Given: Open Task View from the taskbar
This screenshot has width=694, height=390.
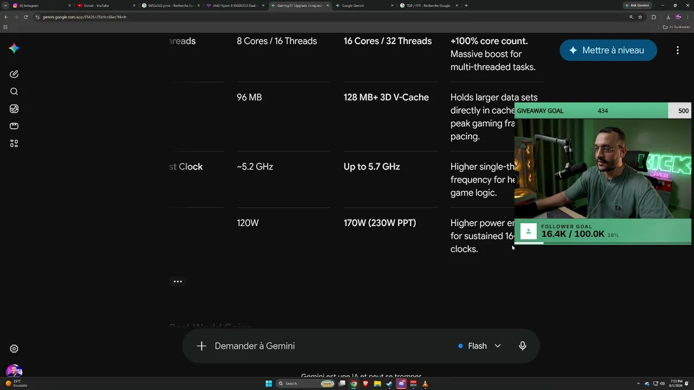Looking at the screenshot, I should click(x=342, y=384).
